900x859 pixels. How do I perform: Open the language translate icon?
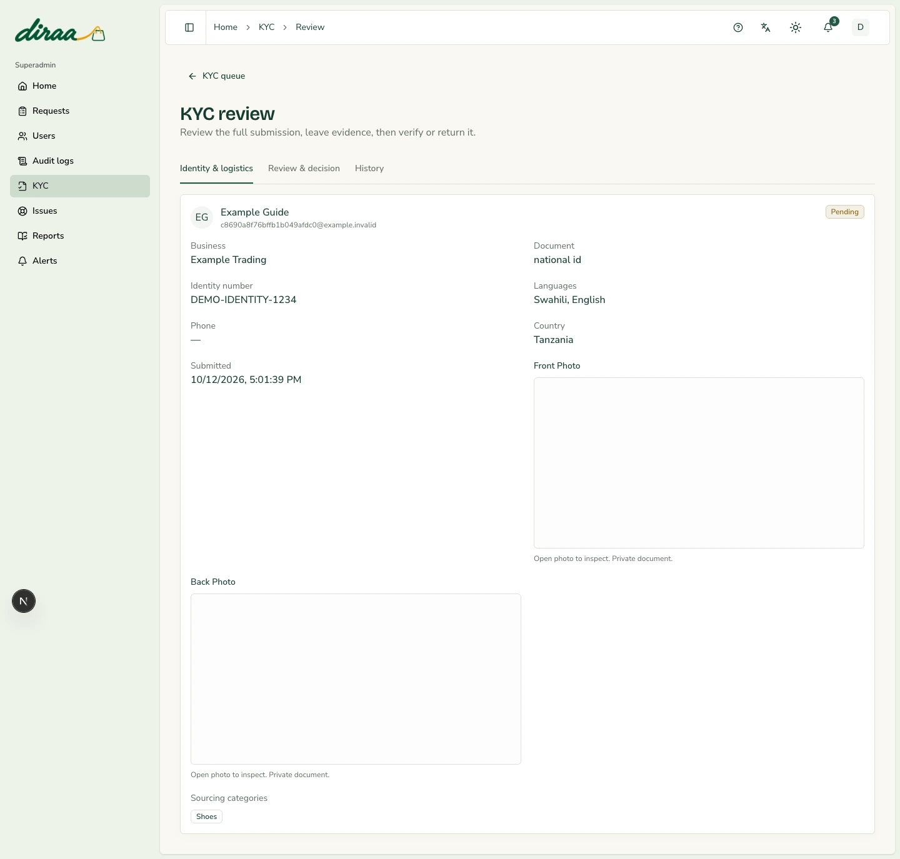pyautogui.click(x=766, y=27)
